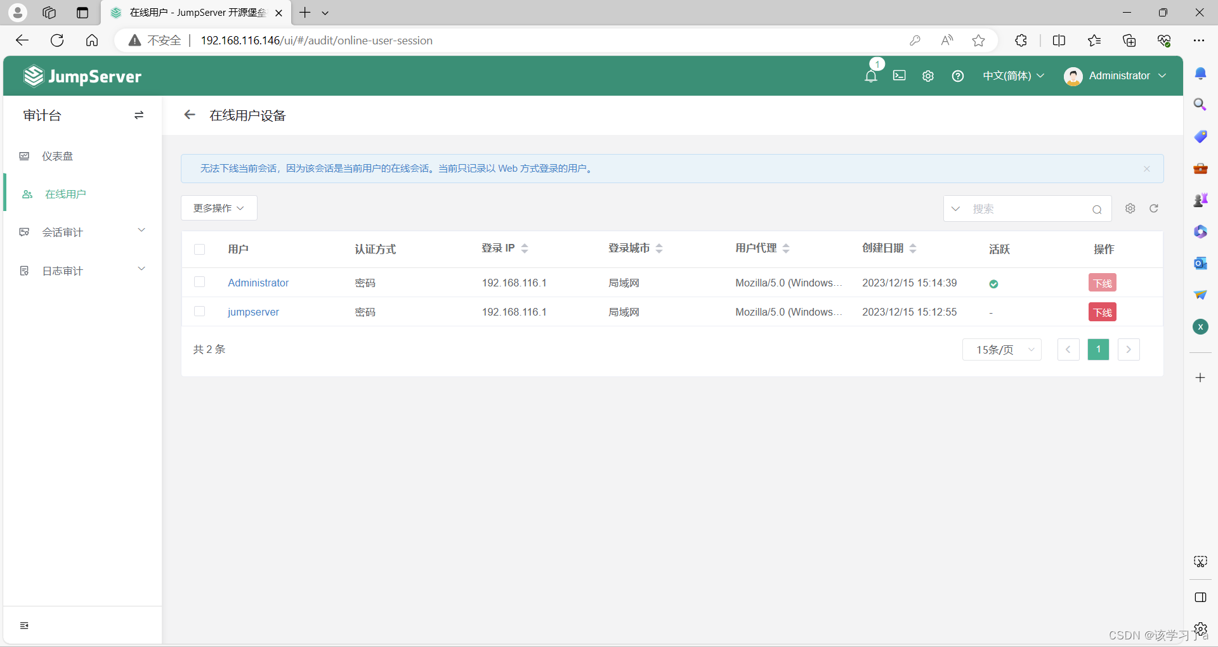
Task: Open vertical tabs action menu
Action: 82,13
